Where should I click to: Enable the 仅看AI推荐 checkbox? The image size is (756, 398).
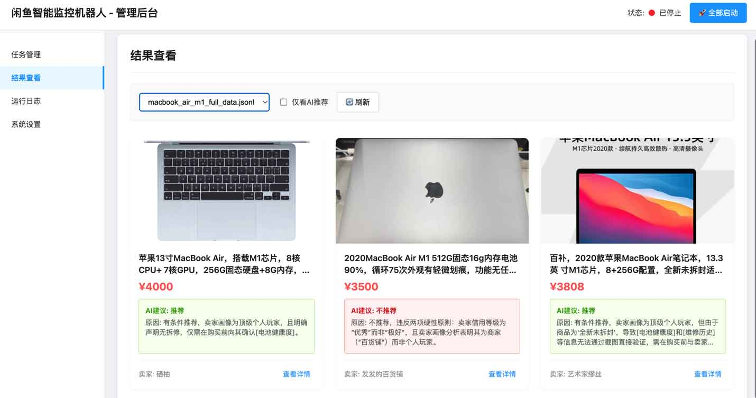284,101
